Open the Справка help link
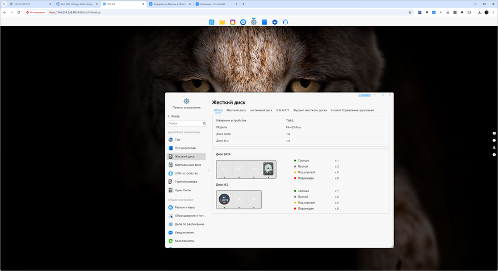 coord(365,95)
